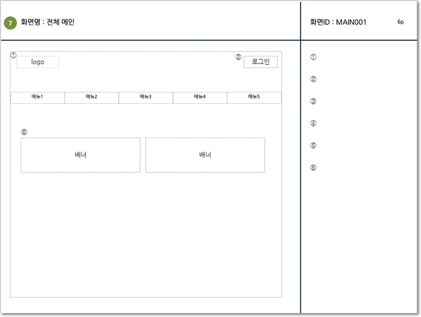The image size is (421, 317).
Task: Click the logo placeholder box
Action: pyautogui.click(x=38, y=62)
